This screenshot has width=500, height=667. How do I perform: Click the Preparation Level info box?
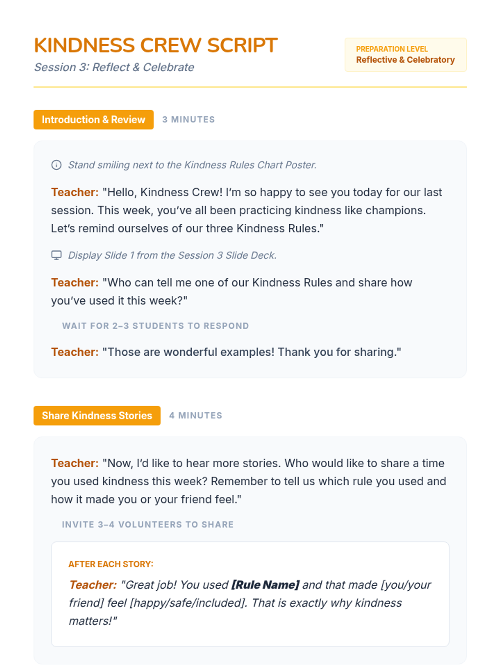point(405,55)
